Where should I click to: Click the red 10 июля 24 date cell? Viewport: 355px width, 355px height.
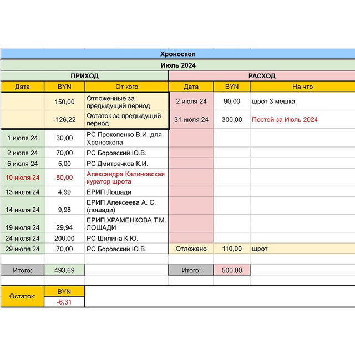tap(23, 178)
